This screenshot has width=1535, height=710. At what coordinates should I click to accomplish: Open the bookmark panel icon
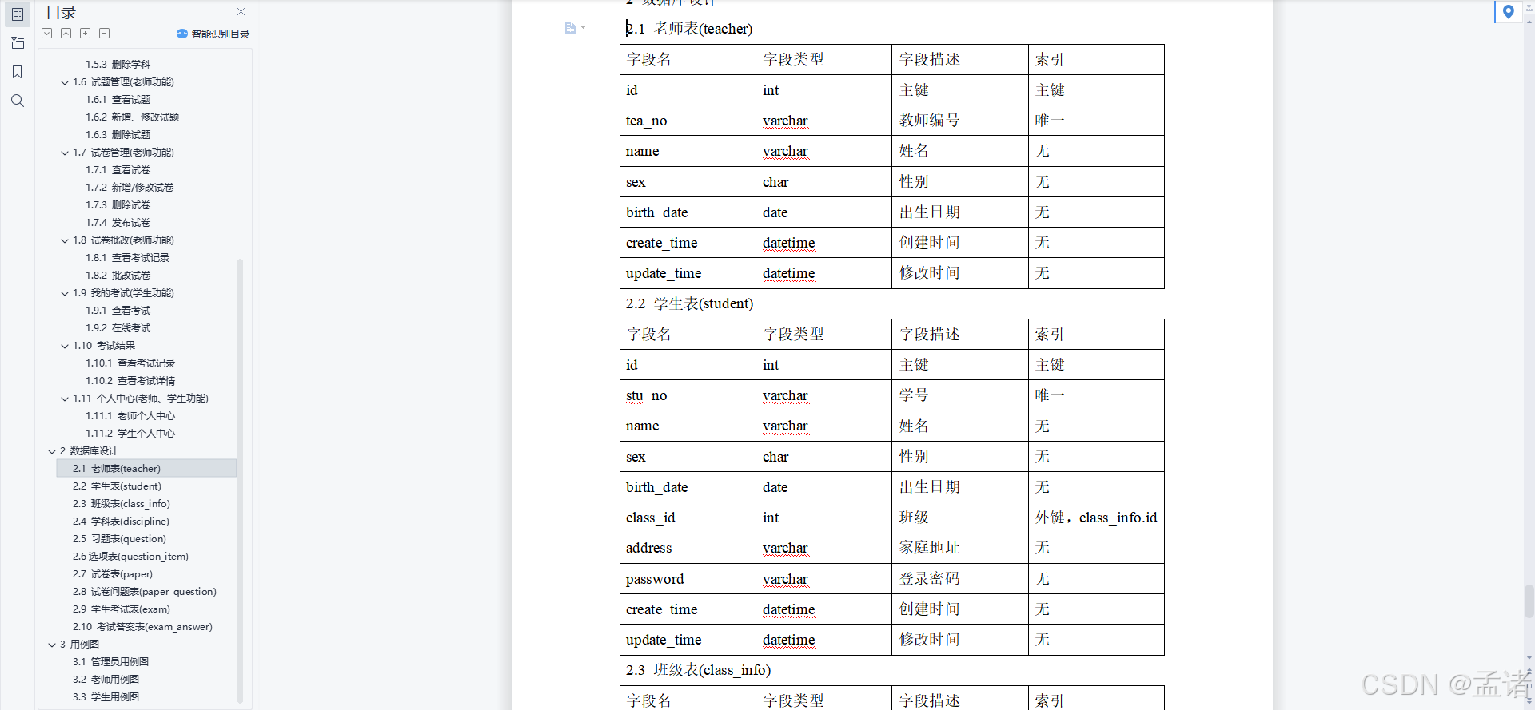tap(18, 72)
